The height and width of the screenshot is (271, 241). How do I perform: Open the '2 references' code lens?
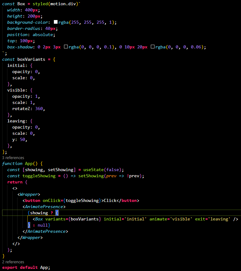point(13,262)
